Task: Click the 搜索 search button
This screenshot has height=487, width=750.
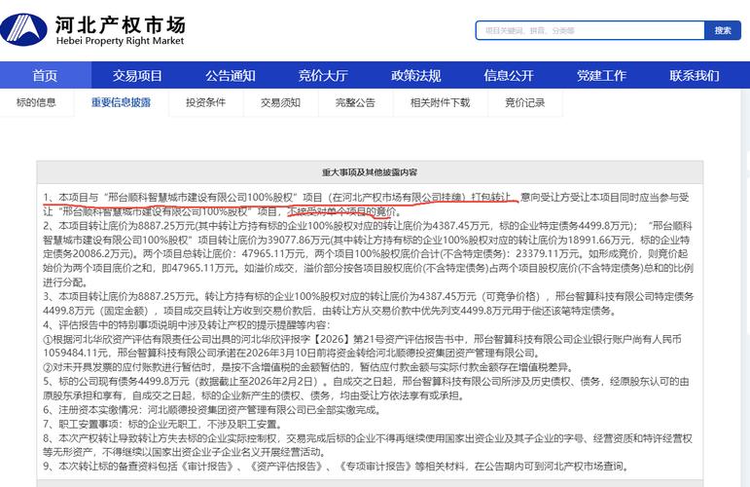Action: coord(722,30)
